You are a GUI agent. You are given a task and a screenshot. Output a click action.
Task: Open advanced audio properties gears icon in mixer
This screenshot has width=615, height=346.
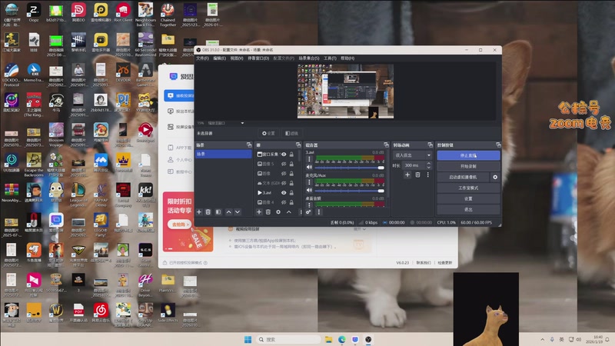coord(308,212)
